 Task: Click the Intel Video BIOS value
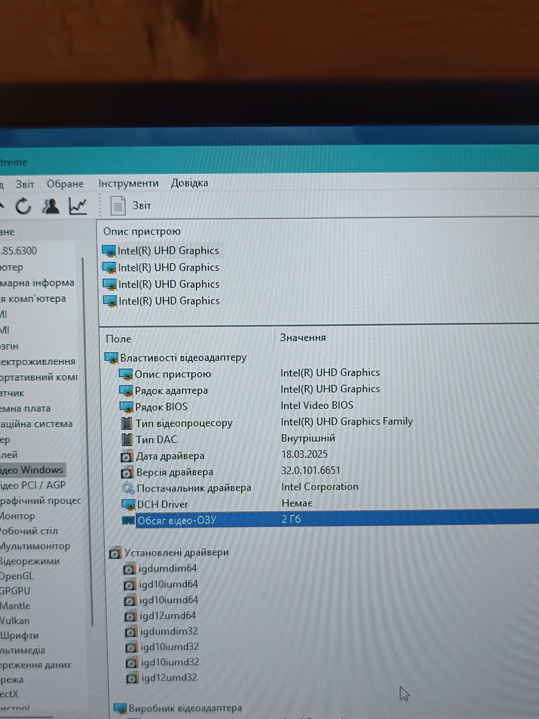coord(317,406)
